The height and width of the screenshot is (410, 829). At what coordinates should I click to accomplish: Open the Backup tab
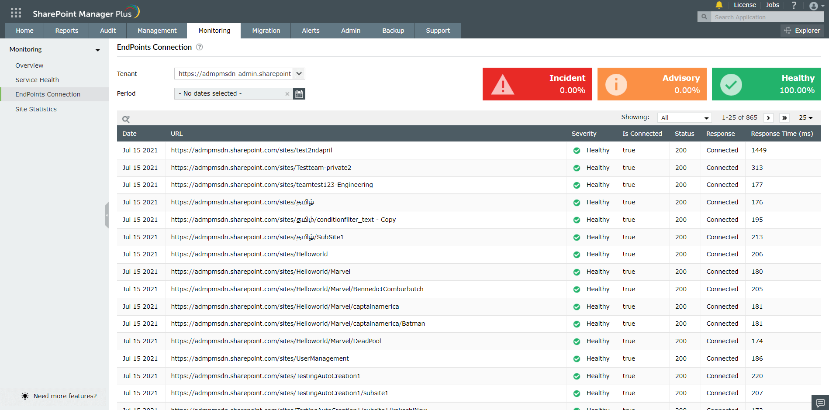pyautogui.click(x=393, y=31)
